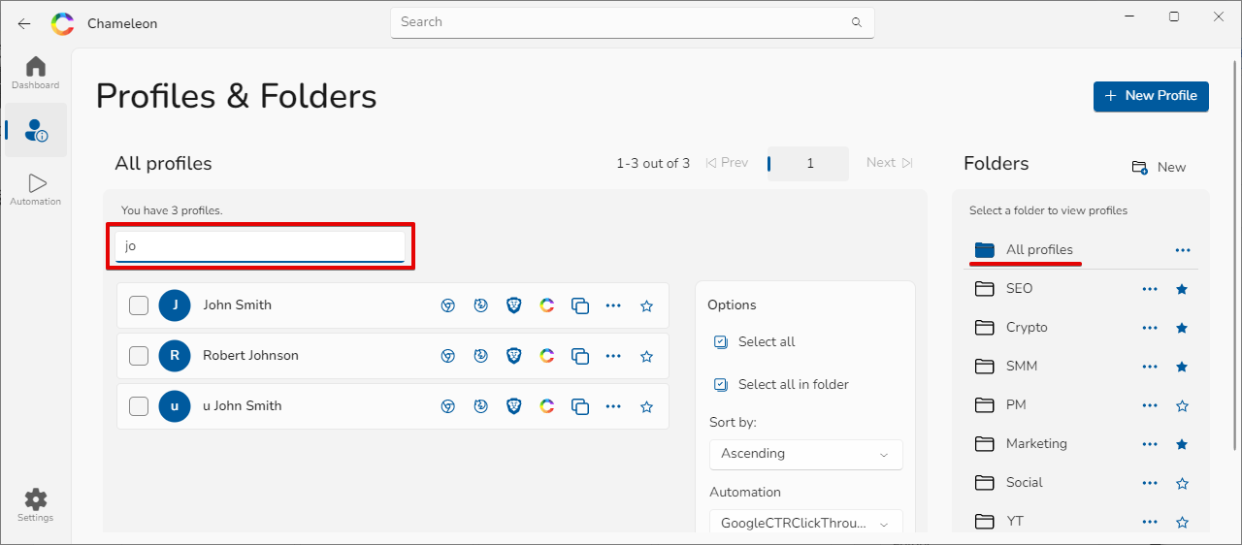Click the page number field

(x=809, y=163)
